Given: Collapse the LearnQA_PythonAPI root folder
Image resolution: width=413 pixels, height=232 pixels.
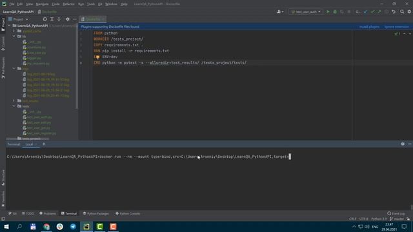Looking at the screenshot, I should 9,26.
